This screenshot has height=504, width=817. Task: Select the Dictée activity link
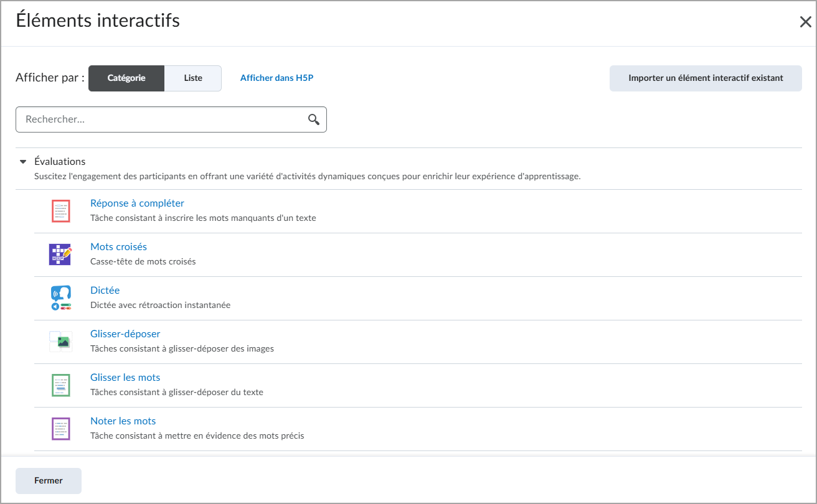[105, 291]
